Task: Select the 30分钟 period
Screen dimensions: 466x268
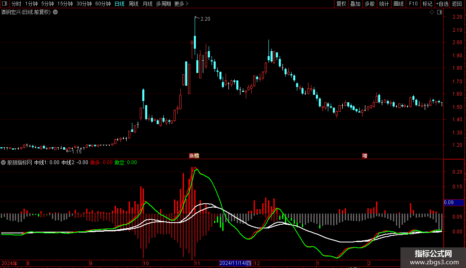Action: [x=84, y=4]
